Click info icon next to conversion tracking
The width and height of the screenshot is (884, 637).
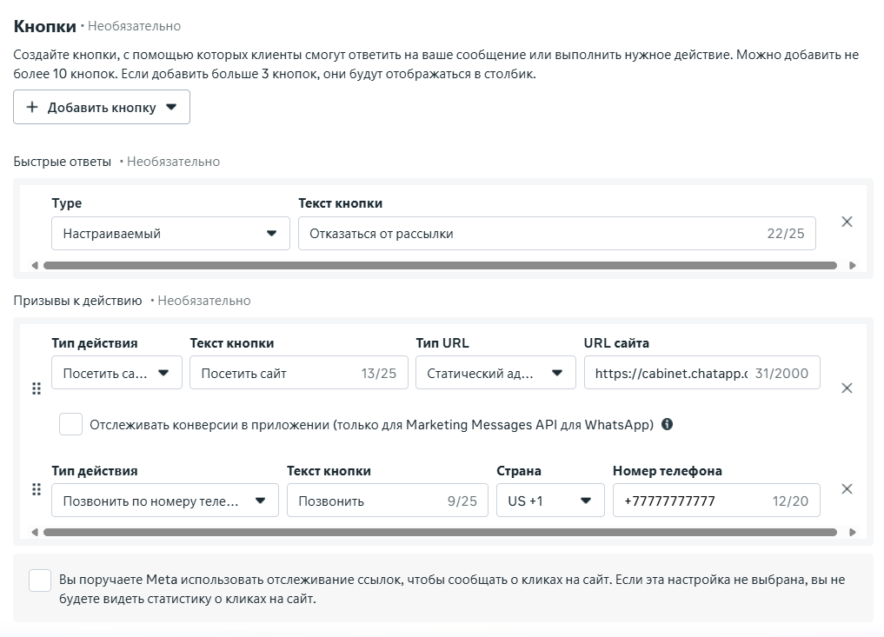667,425
